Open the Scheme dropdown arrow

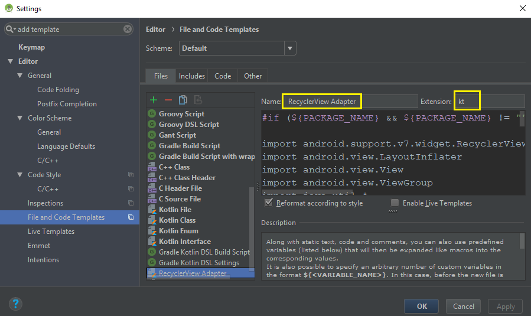tap(290, 48)
